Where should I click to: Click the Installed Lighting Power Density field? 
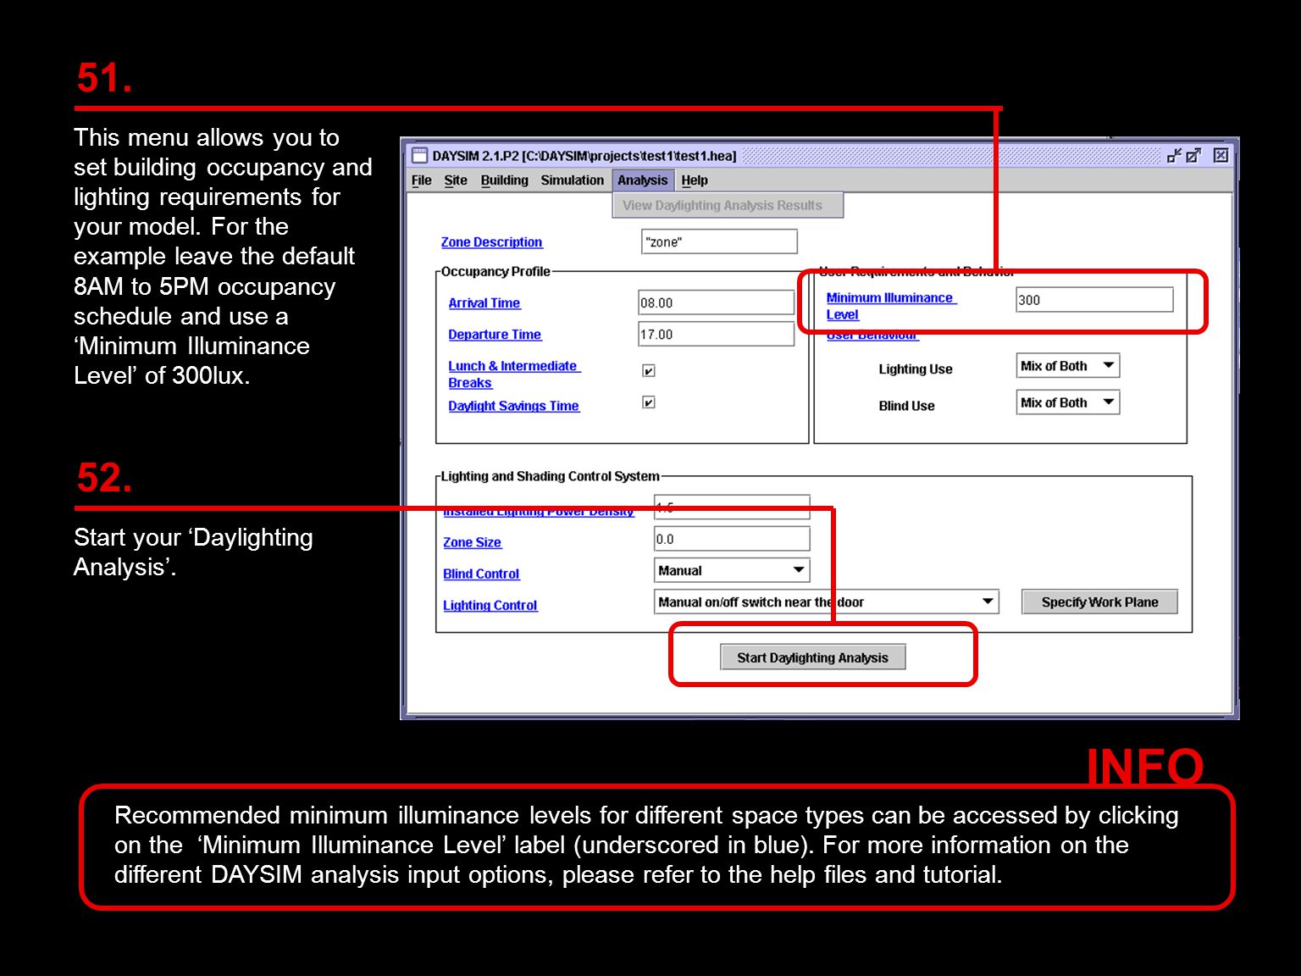pos(732,507)
